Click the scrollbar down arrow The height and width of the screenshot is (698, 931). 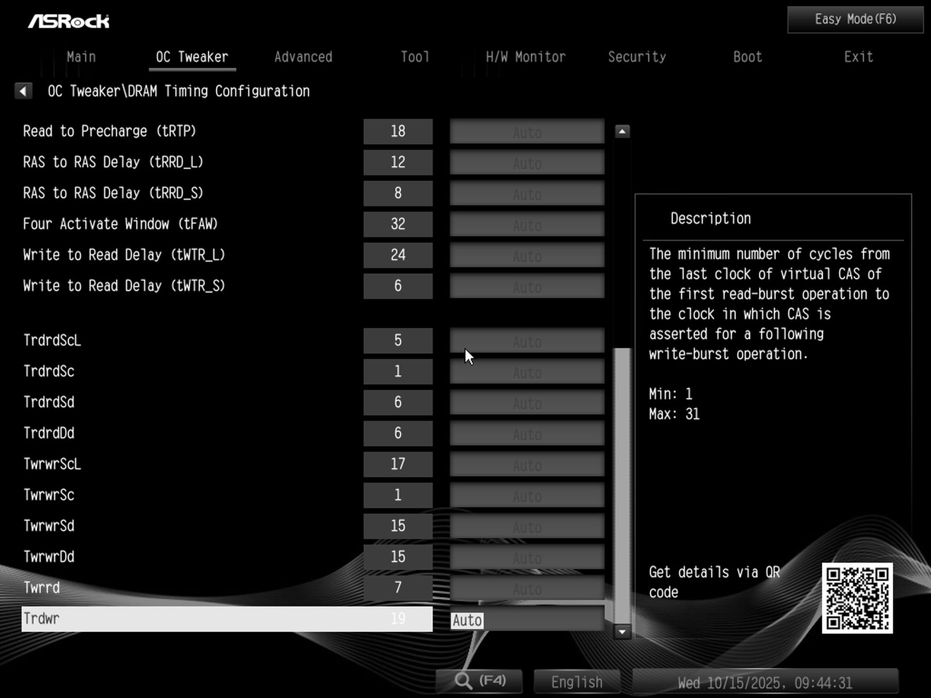(x=622, y=632)
